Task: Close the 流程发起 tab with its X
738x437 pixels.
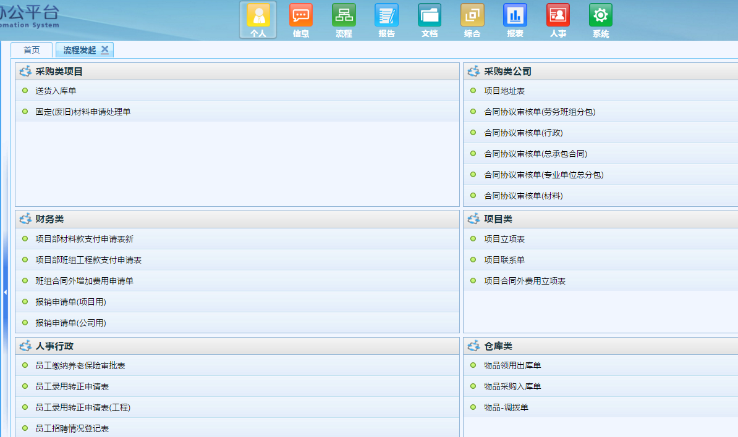Action: click(105, 50)
